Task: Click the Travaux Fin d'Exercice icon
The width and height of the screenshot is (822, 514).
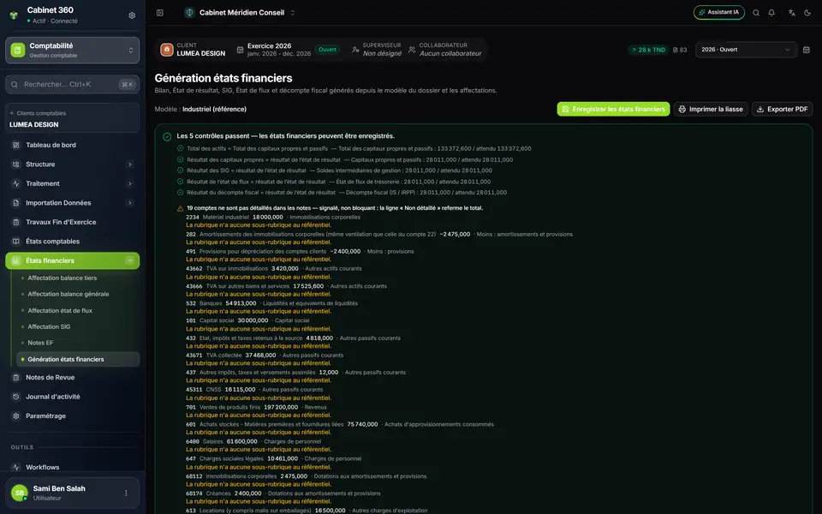Action: click(x=15, y=223)
